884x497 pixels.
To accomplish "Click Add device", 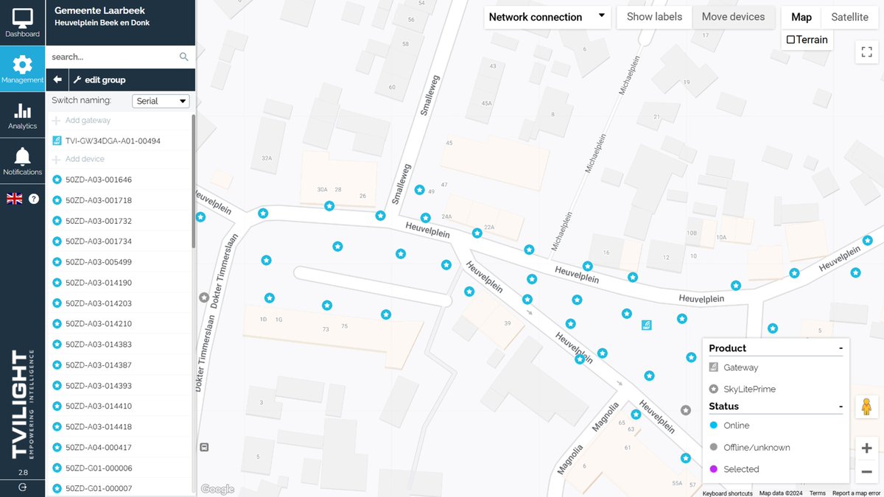I will (85, 159).
